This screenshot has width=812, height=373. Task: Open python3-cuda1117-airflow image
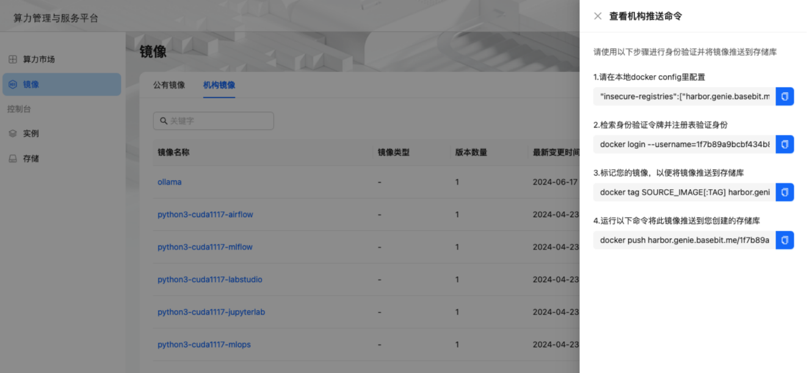[205, 214]
